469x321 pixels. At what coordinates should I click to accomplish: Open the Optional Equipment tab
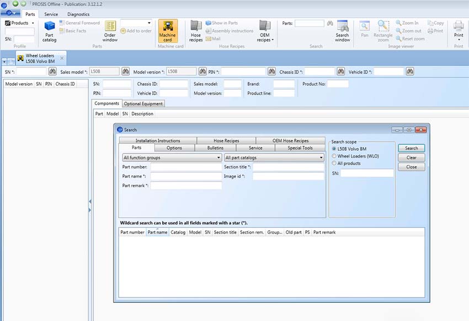click(143, 104)
